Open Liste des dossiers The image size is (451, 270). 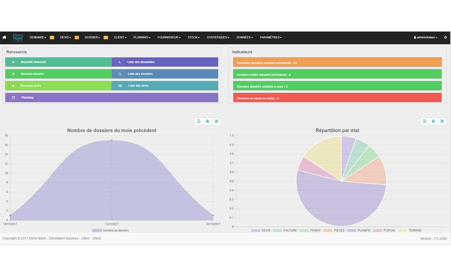click(x=165, y=74)
